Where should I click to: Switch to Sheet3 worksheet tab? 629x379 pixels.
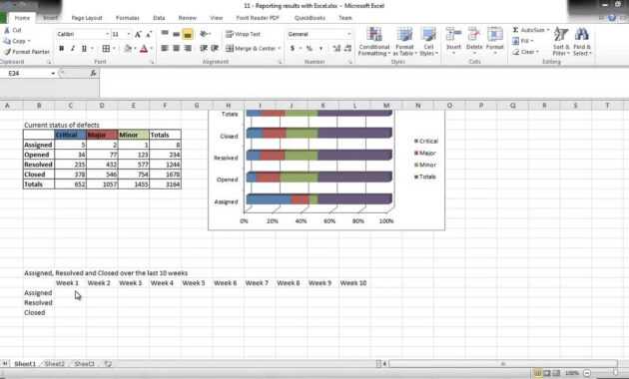(84, 364)
